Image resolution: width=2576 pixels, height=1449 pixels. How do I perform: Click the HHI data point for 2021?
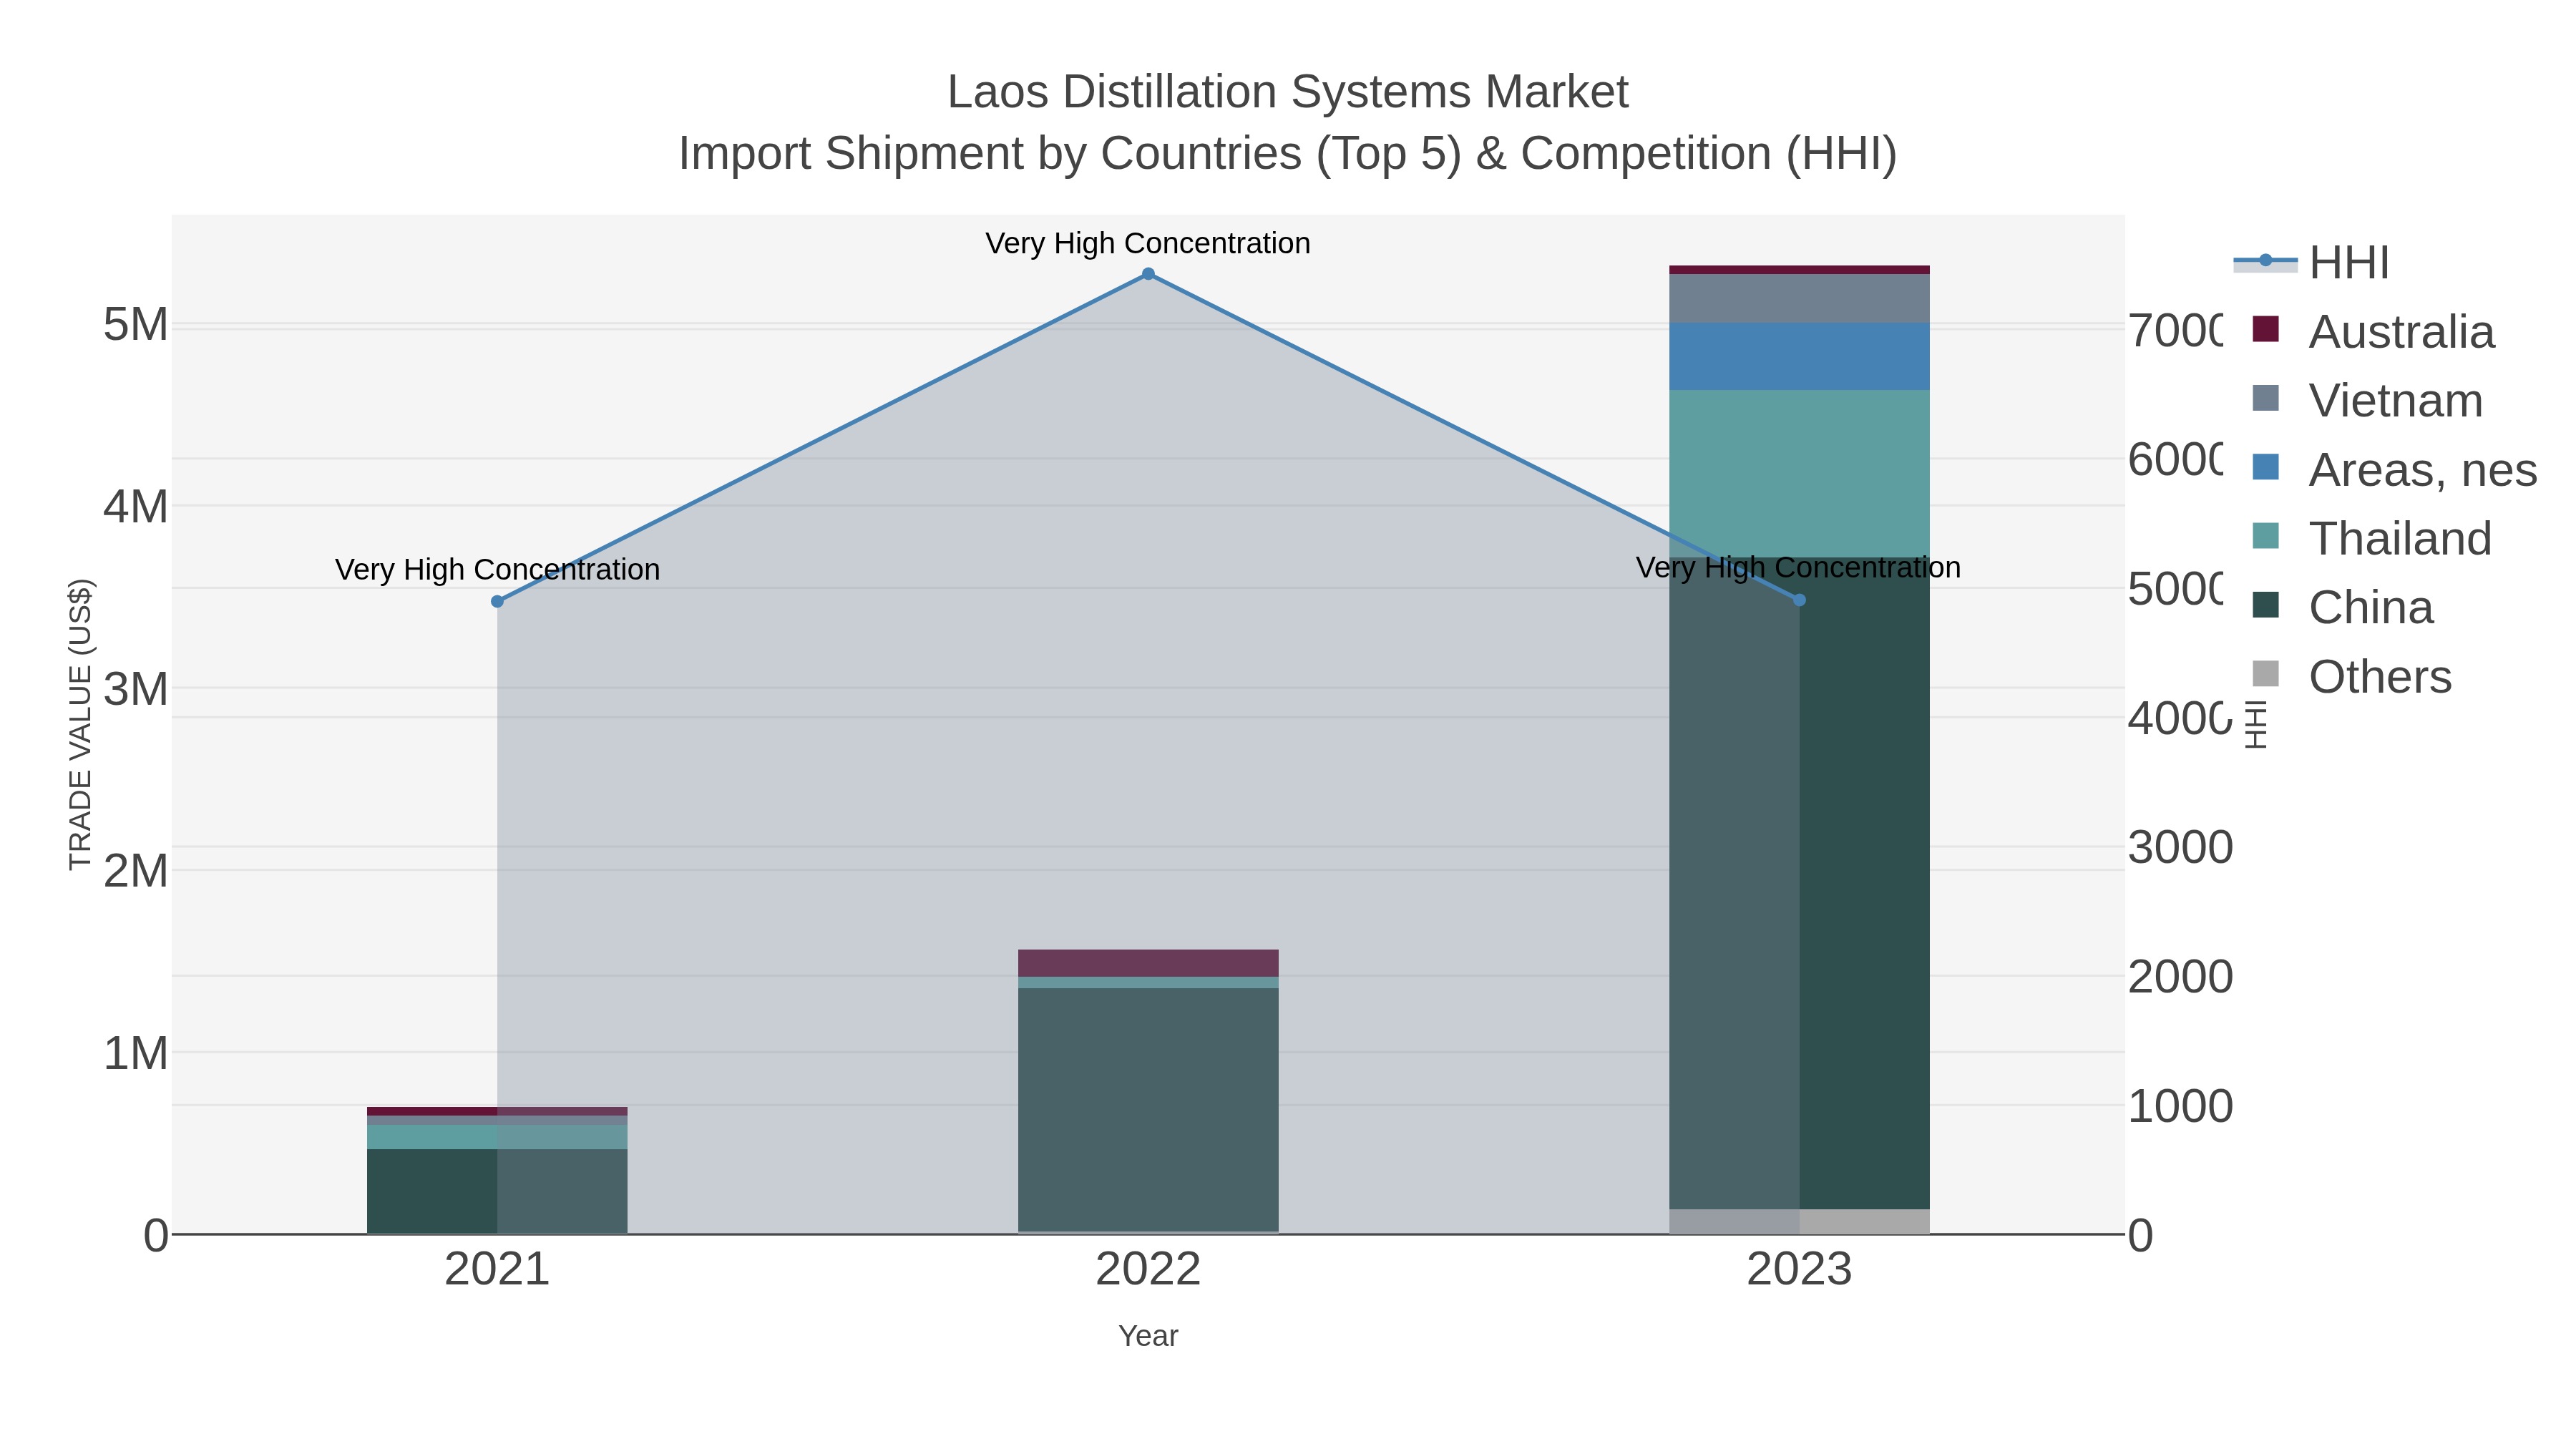point(497,601)
